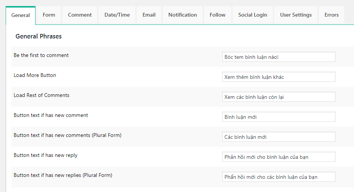Viewport: 354px width, 192px height.
Task: Click the Load Rest of Comments field
Action: point(278,97)
